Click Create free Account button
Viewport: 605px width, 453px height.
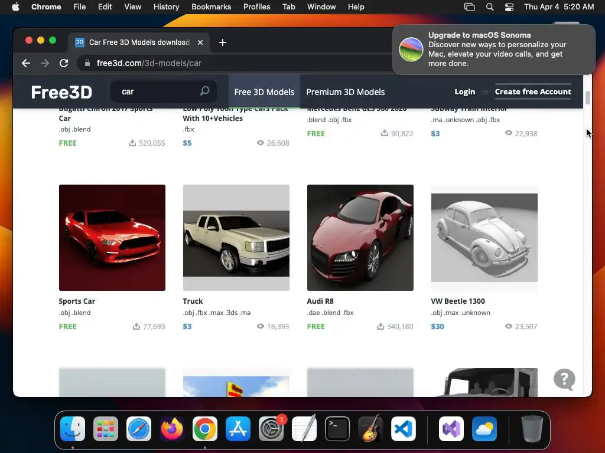(533, 91)
